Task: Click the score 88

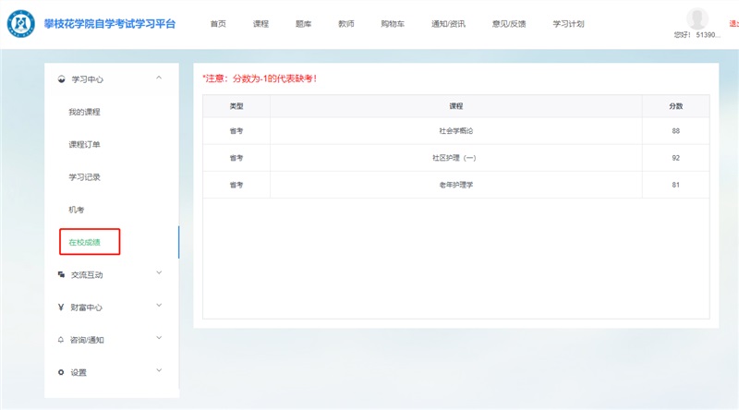Action: pos(676,130)
